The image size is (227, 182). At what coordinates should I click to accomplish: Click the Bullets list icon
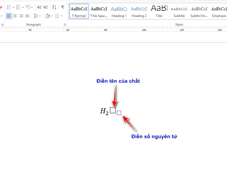coord(9,7)
